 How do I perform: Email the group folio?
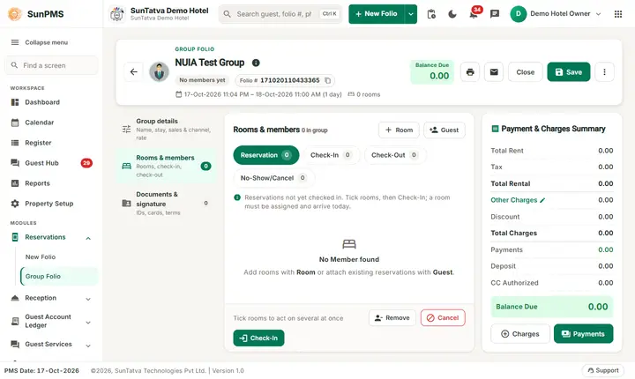point(494,72)
